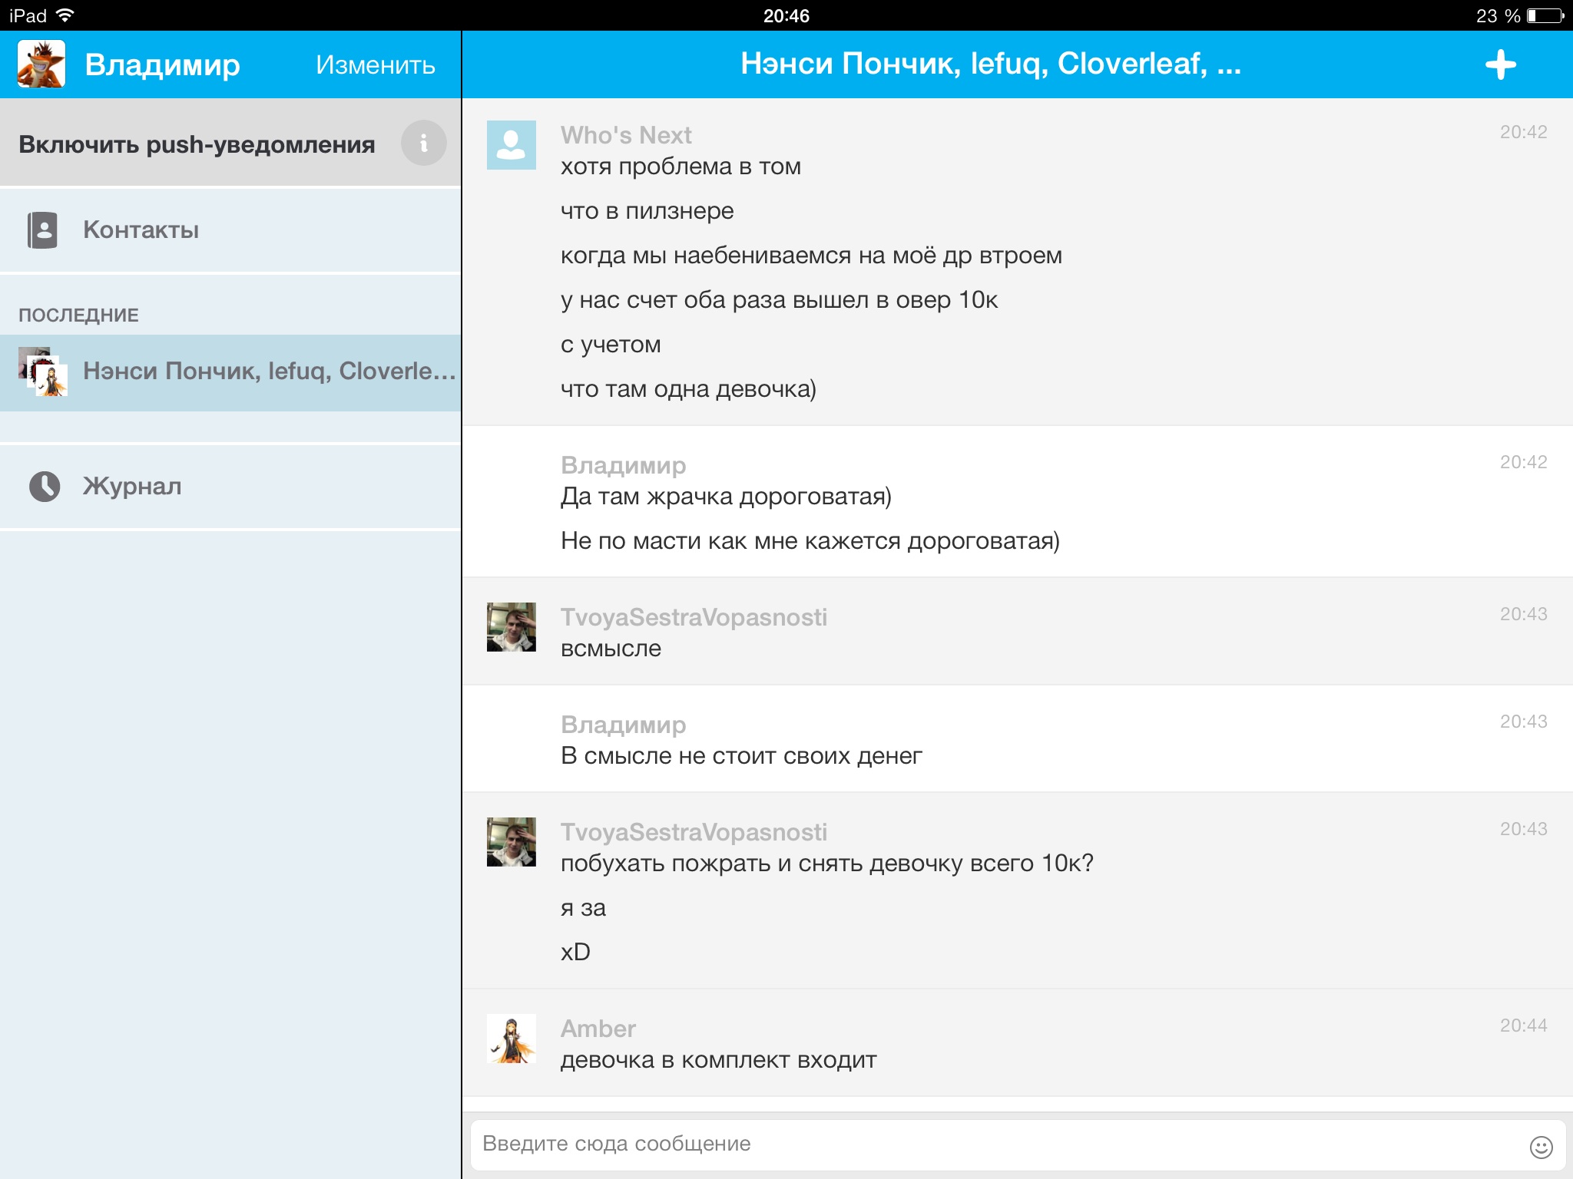Tap the first TvoyaSestraVopasnosti avatar photo
The height and width of the screenshot is (1179, 1573).
point(511,626)
